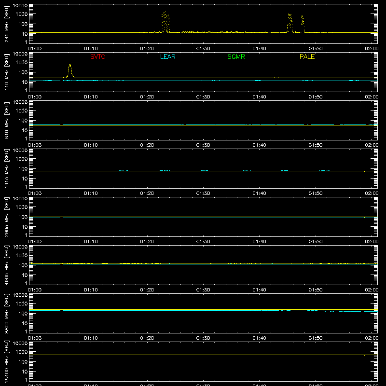Click the 1000 y-axis label of 15400 MHz plot
The image size is (386, 386).
[22, 352]
